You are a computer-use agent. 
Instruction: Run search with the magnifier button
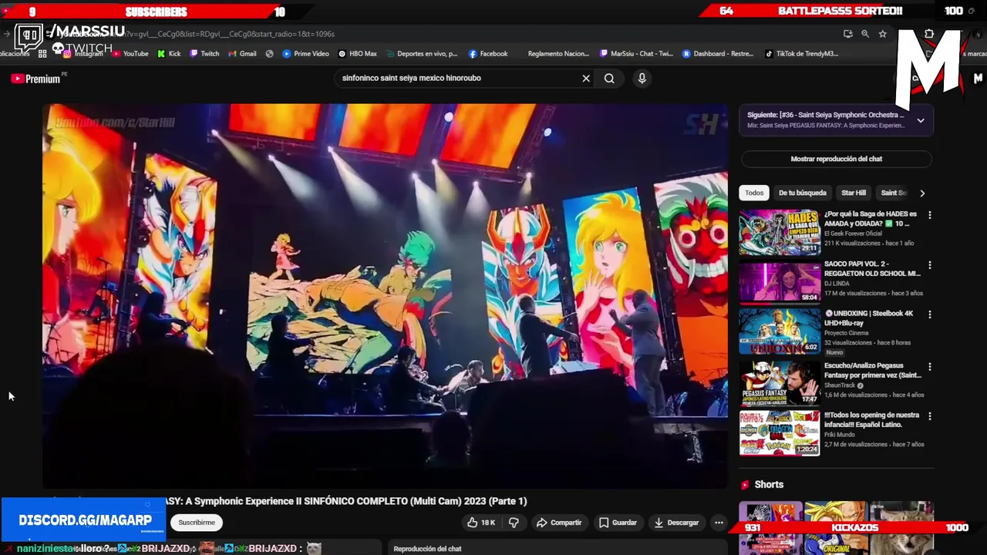pyautogui.click(x=609, y=78)
